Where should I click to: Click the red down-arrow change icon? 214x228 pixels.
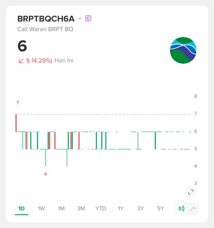21,61
